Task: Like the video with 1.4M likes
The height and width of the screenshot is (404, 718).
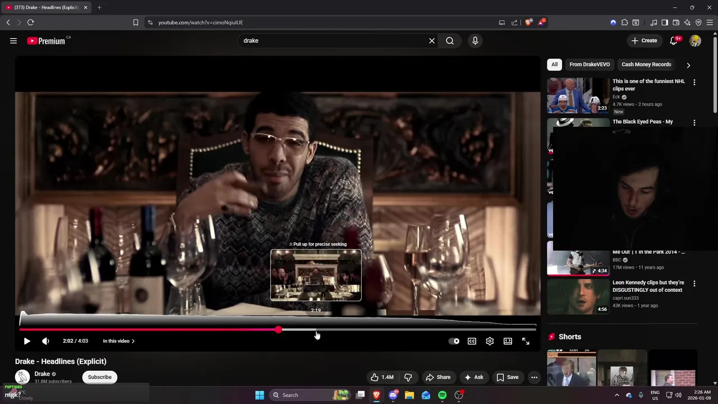Action: [381, 377]
